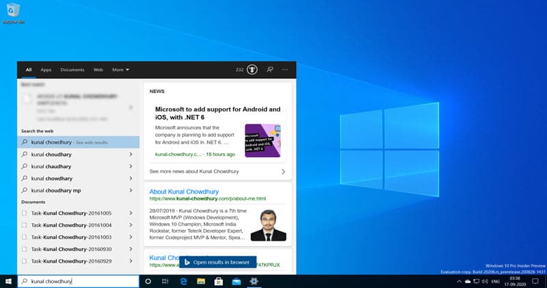Open the Mail app from the taskbar
Screen dimensions: 547x288
click(236, 281)
